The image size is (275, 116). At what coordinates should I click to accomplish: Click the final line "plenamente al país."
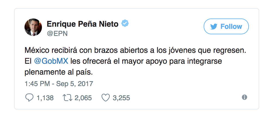60,73
